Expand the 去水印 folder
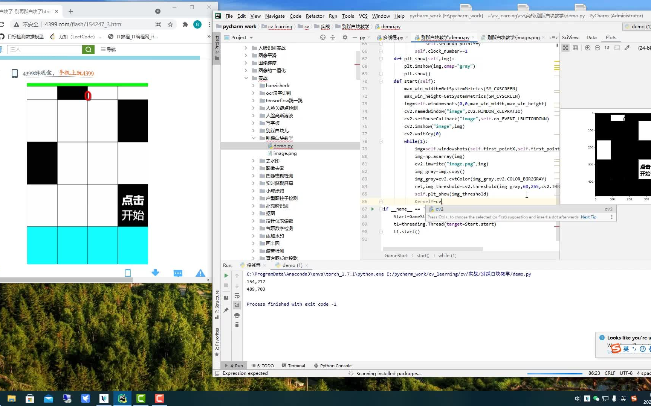This screenshot has width=651, height=406. [254, 161]
